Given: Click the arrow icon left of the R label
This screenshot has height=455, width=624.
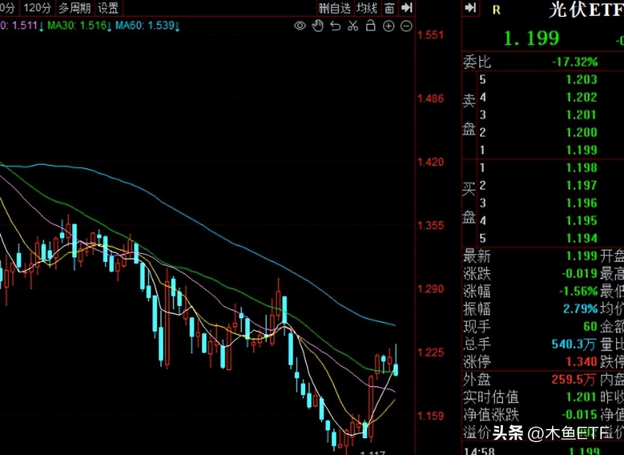Looking at the screenshot, I should coord(471,8).
